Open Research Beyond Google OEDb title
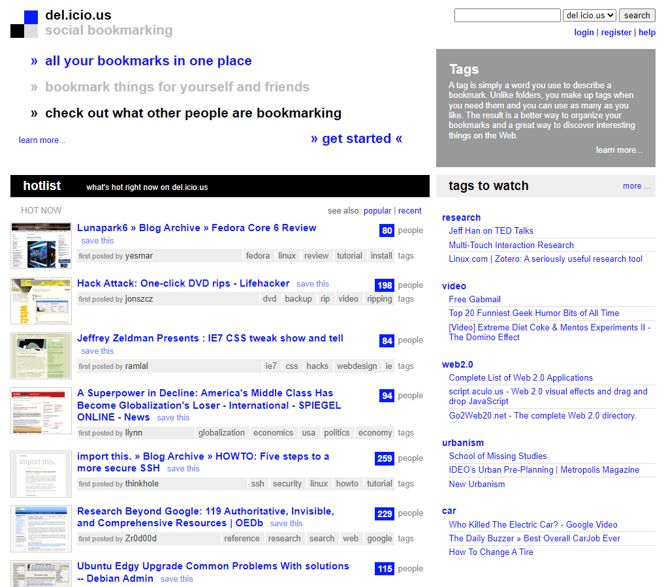The height and width of the screenshot is (587, 666). coord(206,517)
